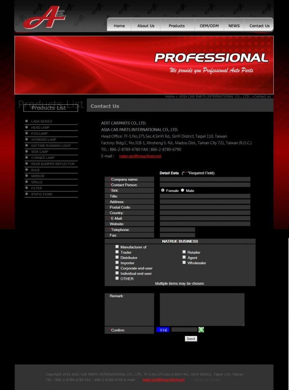
Task: View FILTER products
Action: (36, 188)
